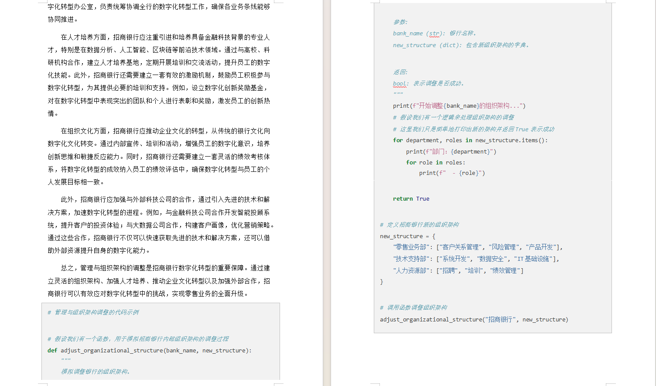The width and height of the screenshot is (656, 386).
Task: Click the print line with "- {role}"
Action: point(452,173)
